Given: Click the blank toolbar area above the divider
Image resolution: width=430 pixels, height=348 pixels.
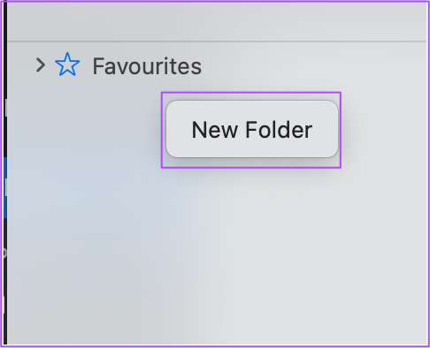Looking at the screenshot, I should coord(217,21).
